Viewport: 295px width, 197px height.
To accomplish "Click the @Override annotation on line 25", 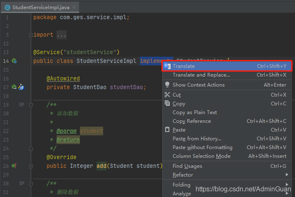I will click(x=62, y=157).
